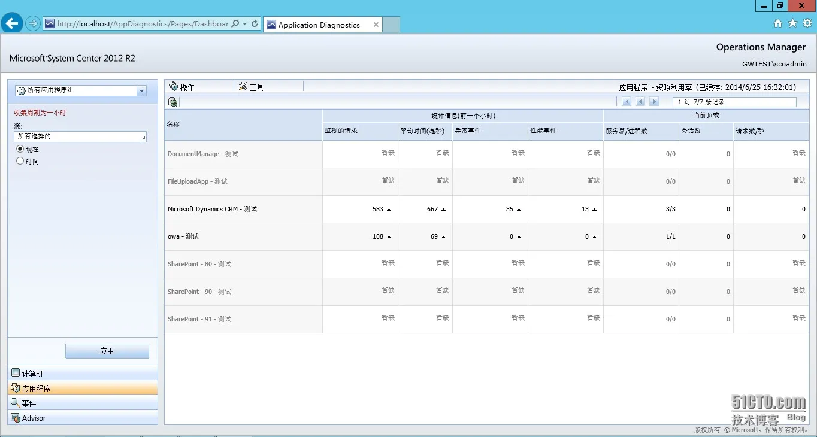This screenshot has height=437, width=817.
Task: Select the Application Diagnostics browser tab
Action: click(322, 25)
